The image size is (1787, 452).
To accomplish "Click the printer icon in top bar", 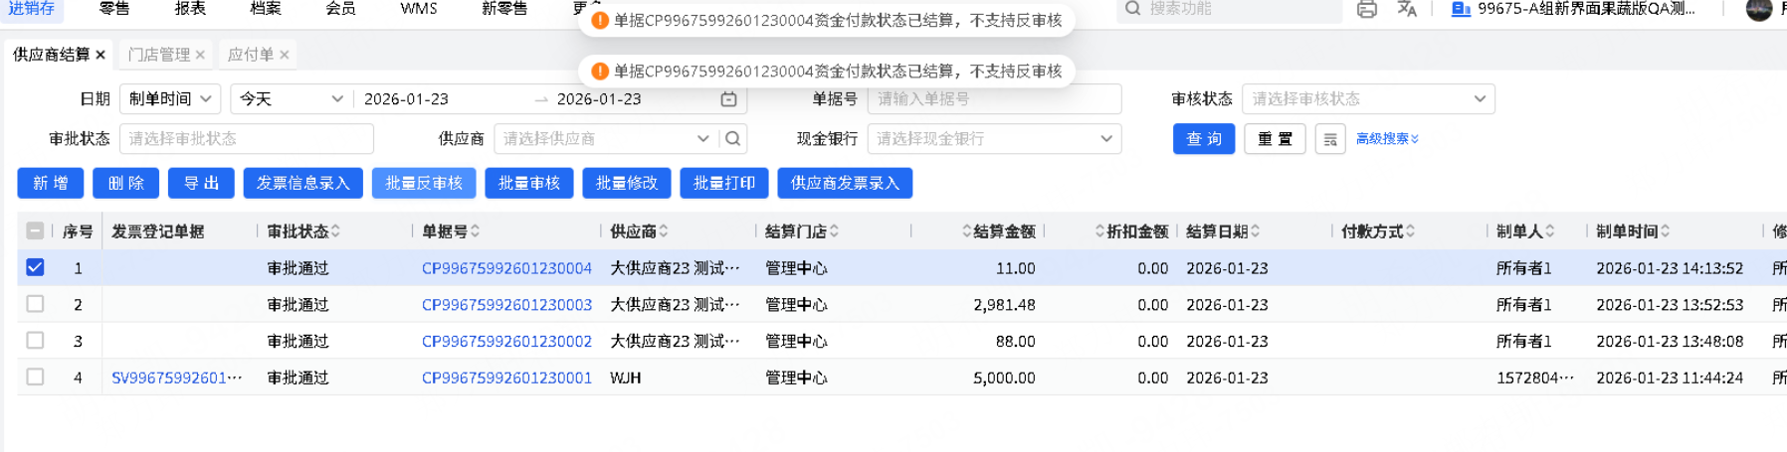I will (1367, 9).
